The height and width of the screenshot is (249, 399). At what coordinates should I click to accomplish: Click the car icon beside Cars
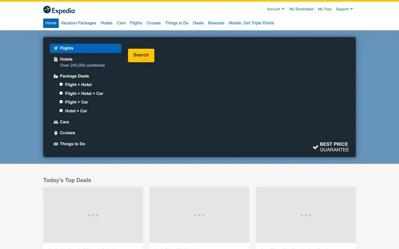point(56,122)
